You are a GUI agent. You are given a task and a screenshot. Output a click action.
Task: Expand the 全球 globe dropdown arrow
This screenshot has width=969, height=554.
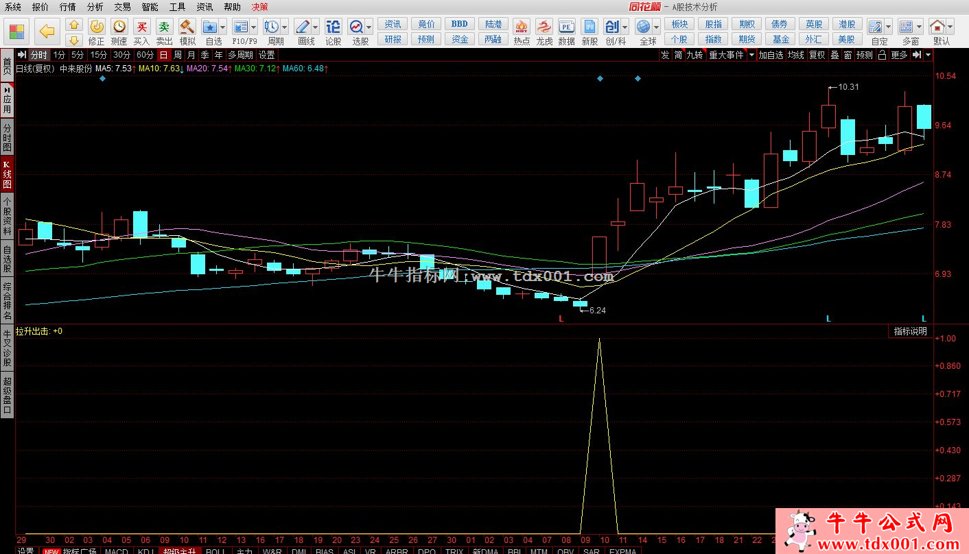(656, 27)
